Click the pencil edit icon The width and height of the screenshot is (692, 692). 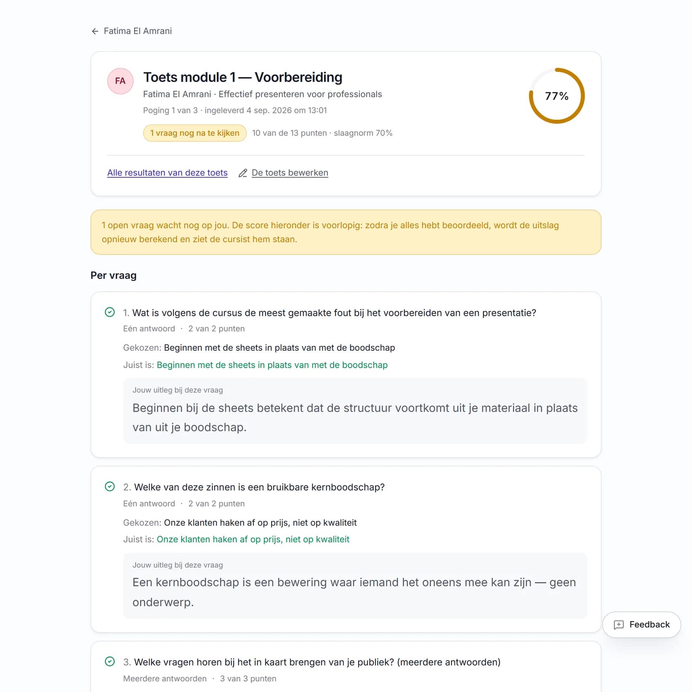[243, 173]
